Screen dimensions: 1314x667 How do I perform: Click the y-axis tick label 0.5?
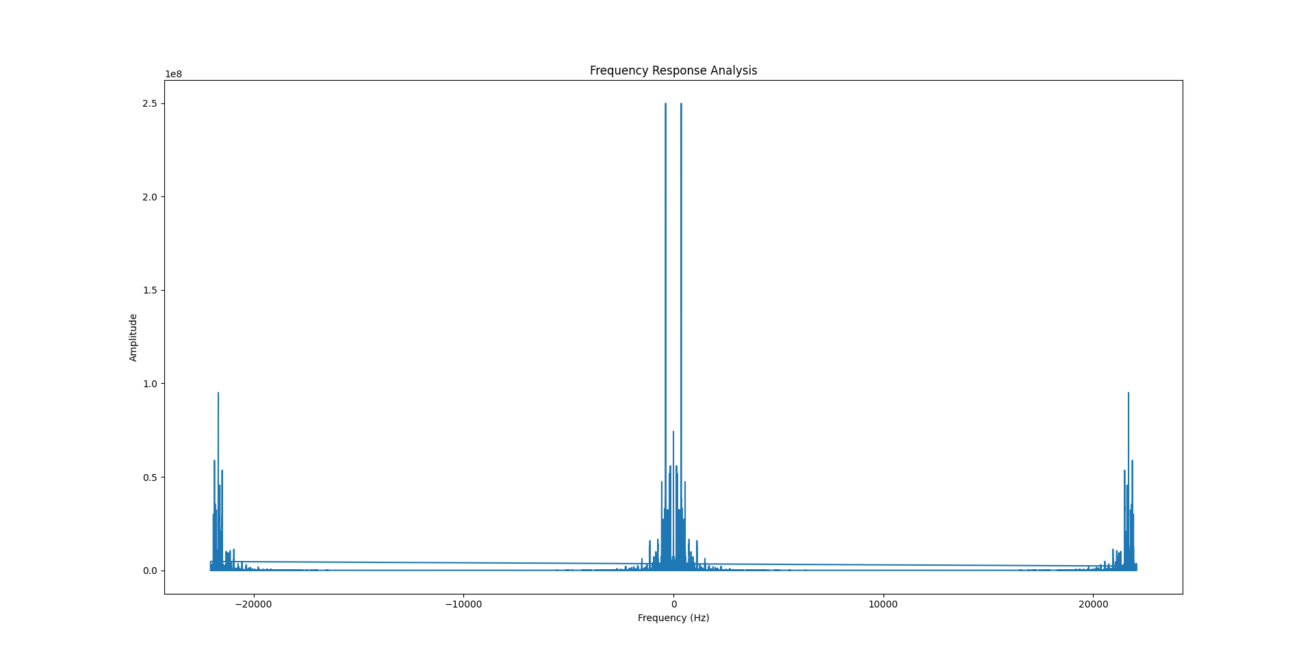click(x=151, y=477)
